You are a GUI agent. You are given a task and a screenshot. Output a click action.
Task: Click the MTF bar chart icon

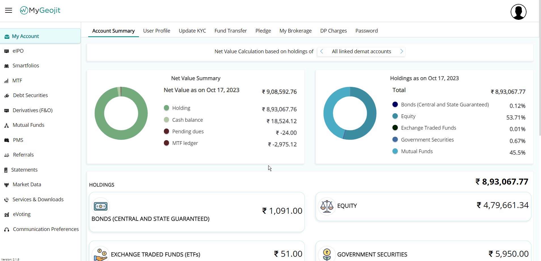coord(6,81)
